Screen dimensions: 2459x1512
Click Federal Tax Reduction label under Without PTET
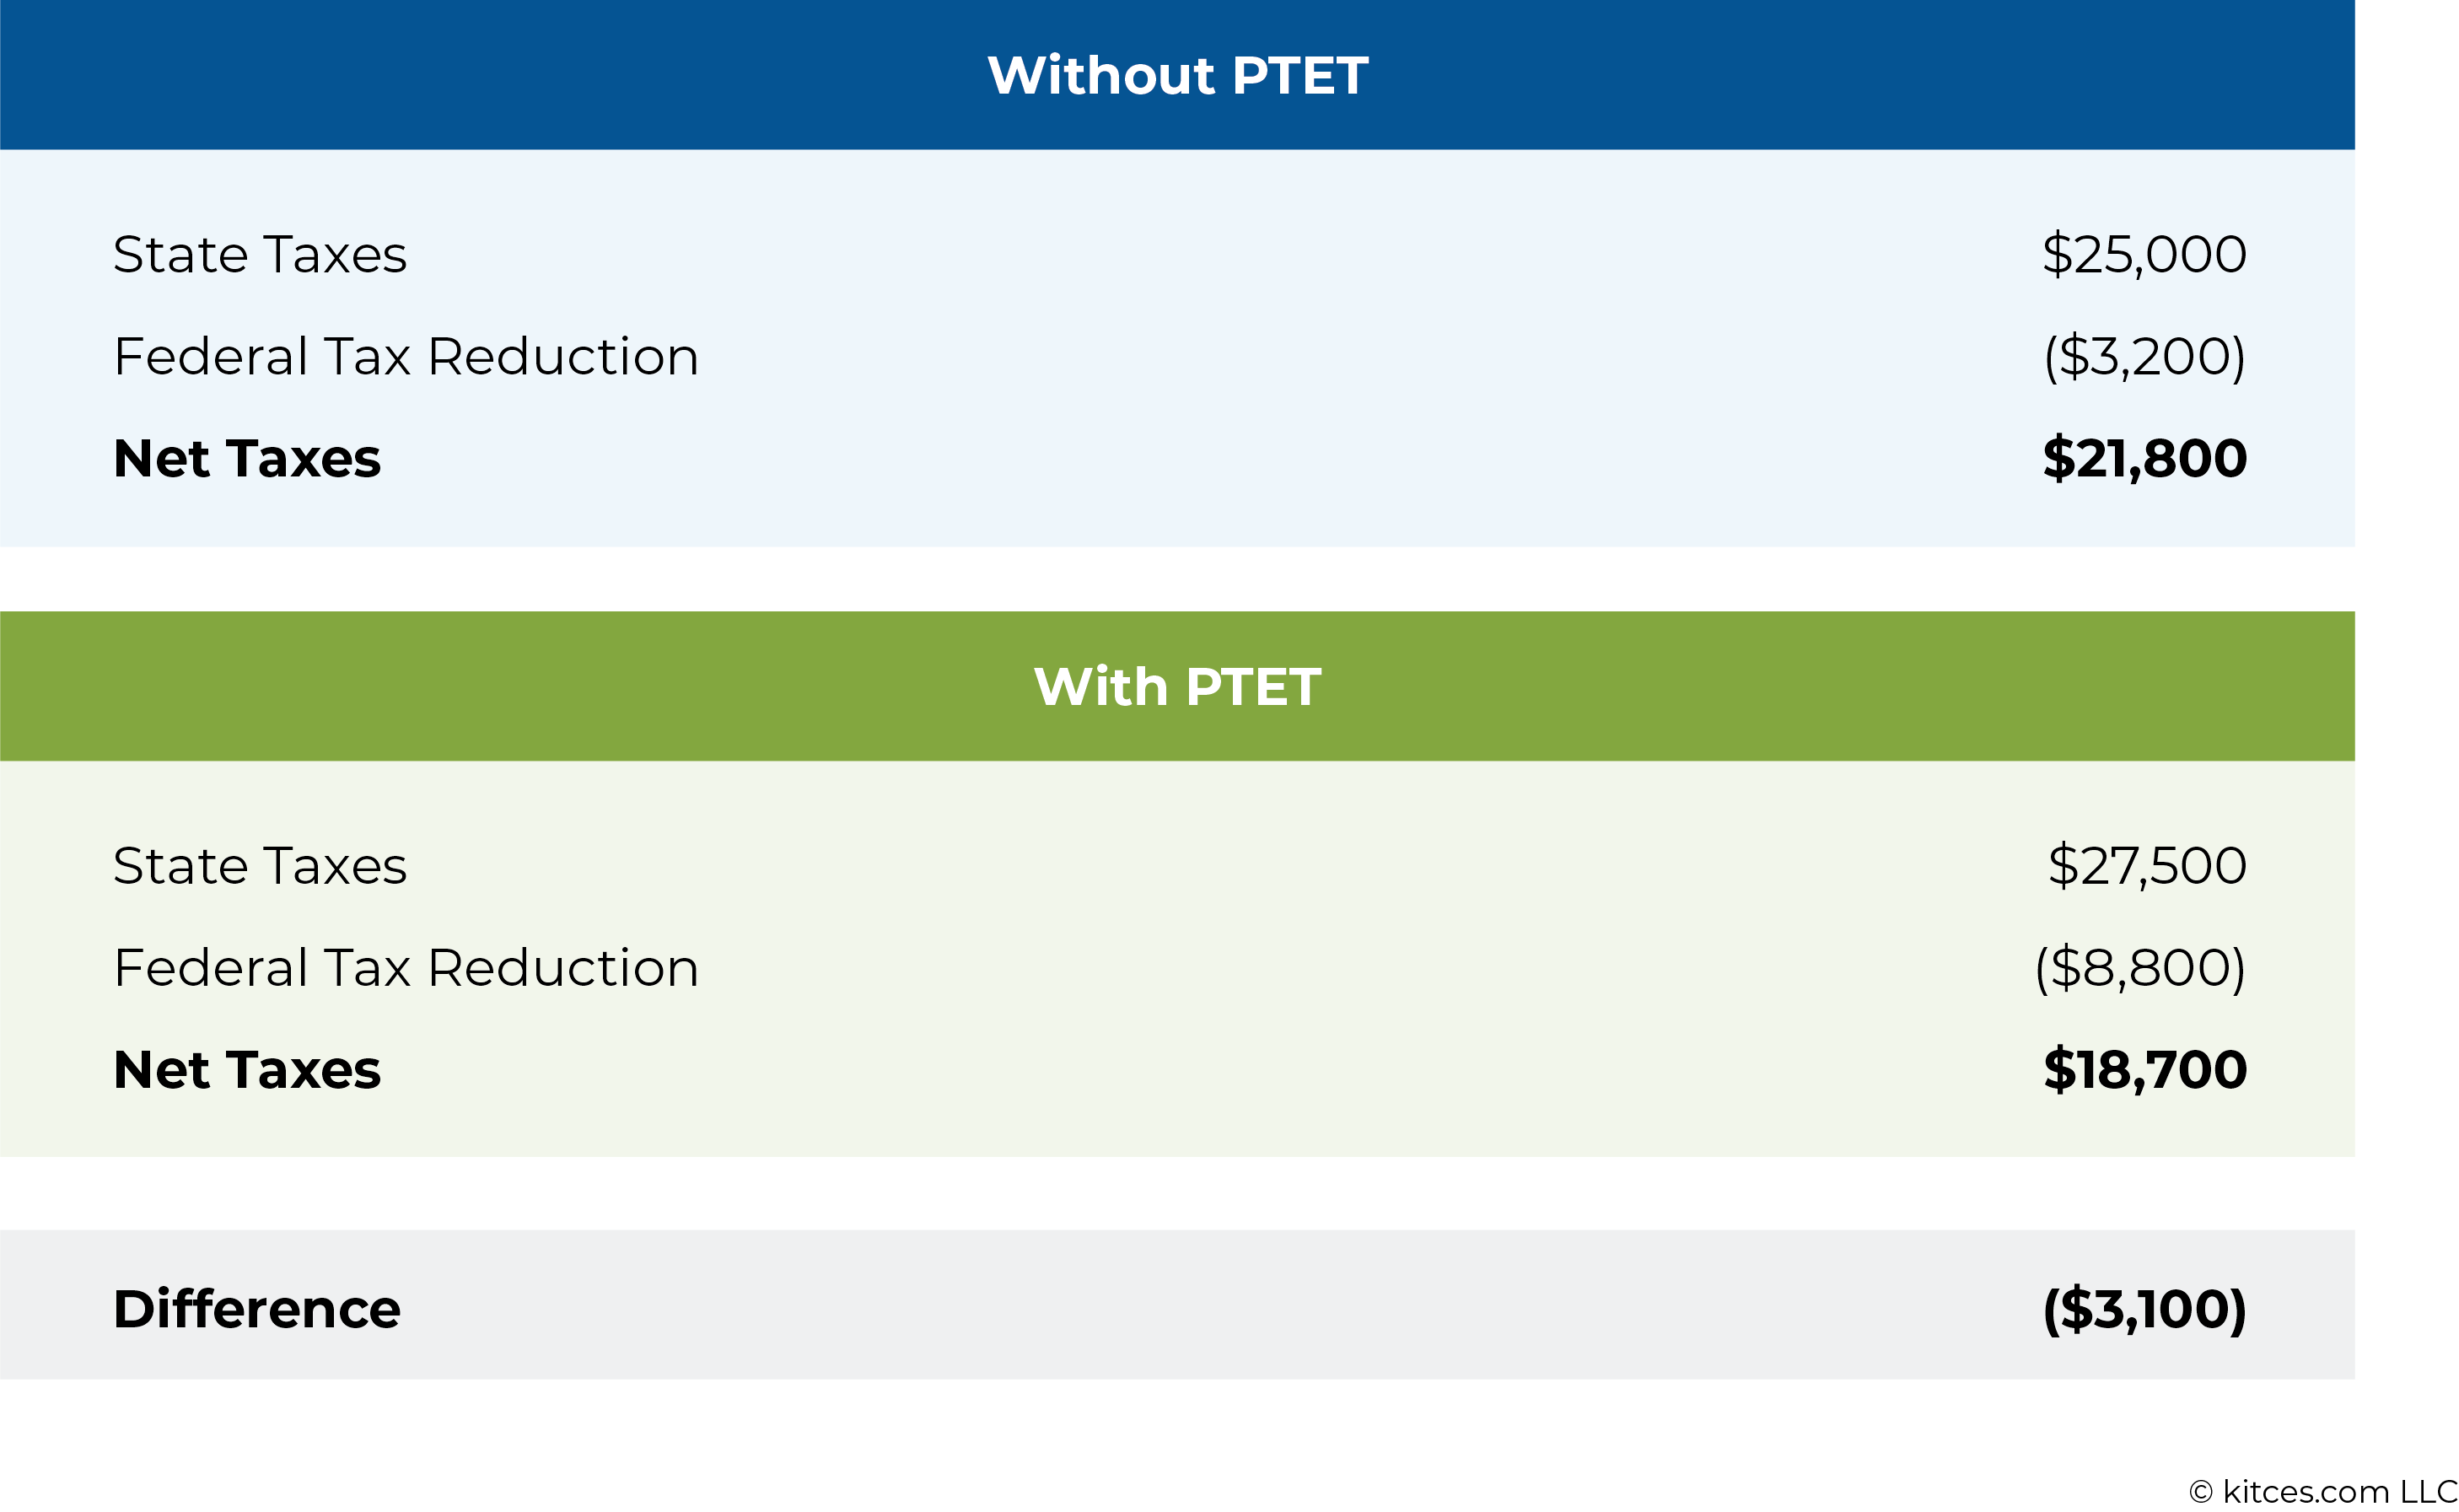tap(406, 356)
